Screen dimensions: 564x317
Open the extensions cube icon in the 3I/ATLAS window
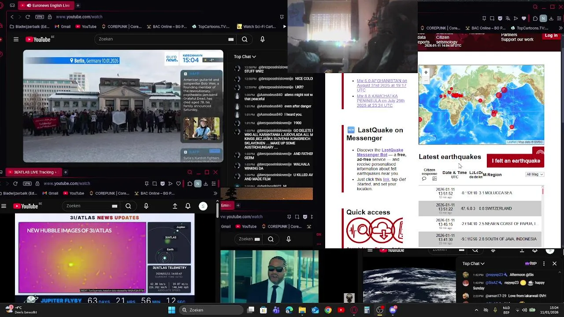coord(189,184)
